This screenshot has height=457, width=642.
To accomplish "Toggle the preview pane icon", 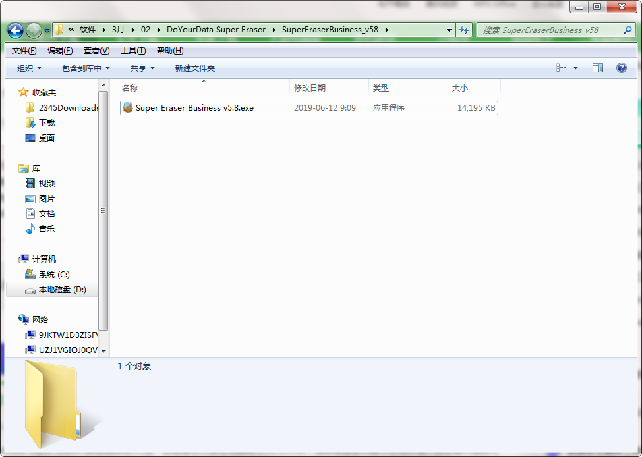I will click(x=598, y=68).
